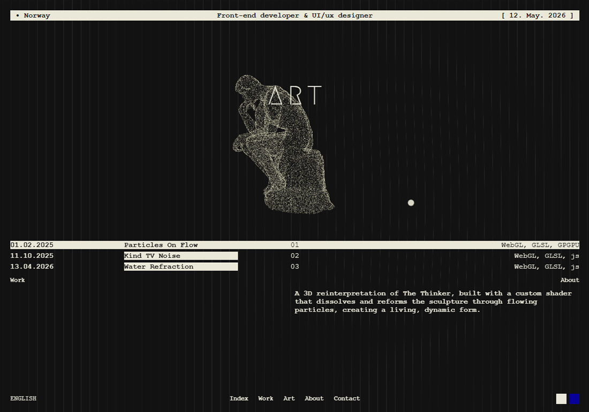The width and height of the screenshot is (589, 412).
Task: Click project number 01
Action: [295, 245]
